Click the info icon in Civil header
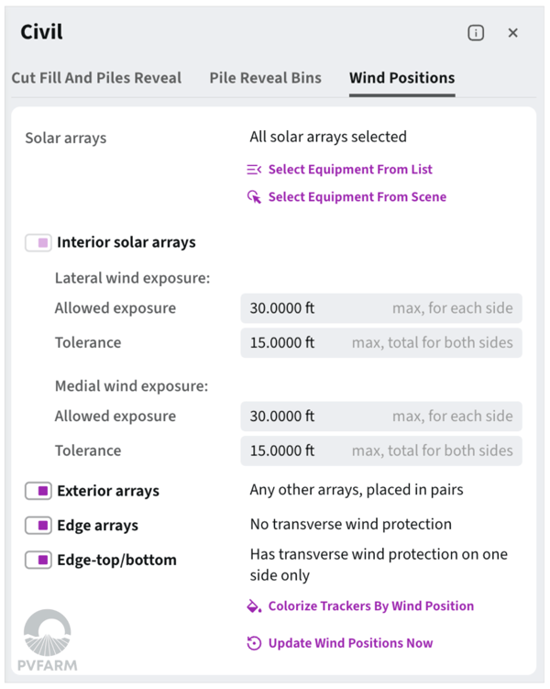 coord(476,33)
